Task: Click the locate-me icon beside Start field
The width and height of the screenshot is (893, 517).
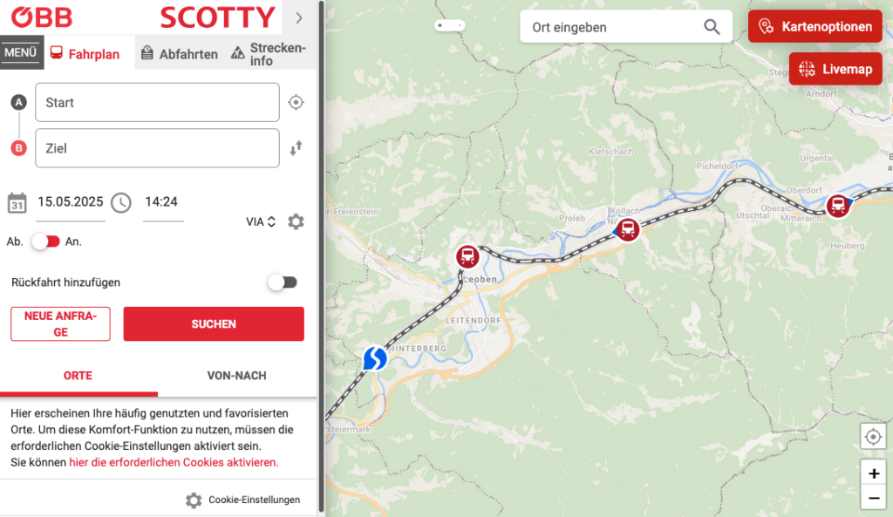Action: (x=296, y=103)
